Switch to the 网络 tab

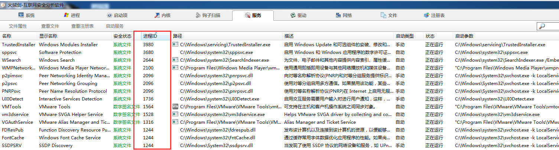coord(344,16)
